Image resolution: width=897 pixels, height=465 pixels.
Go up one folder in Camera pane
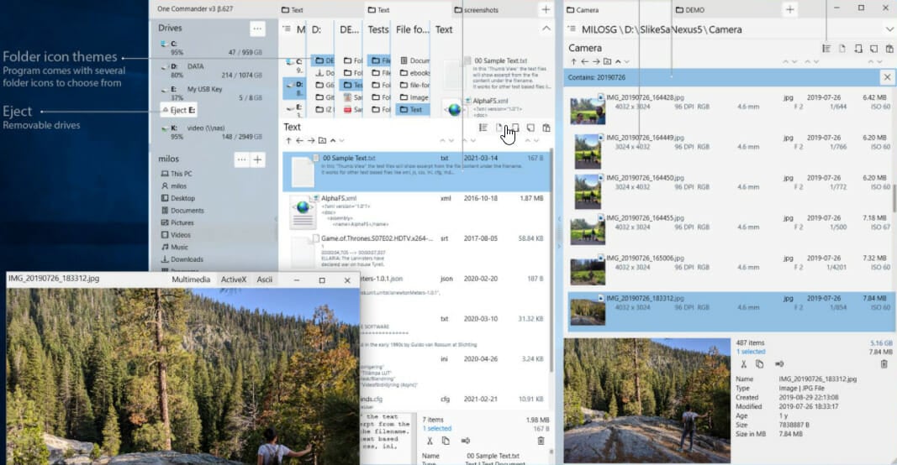[x=574, y=61]
